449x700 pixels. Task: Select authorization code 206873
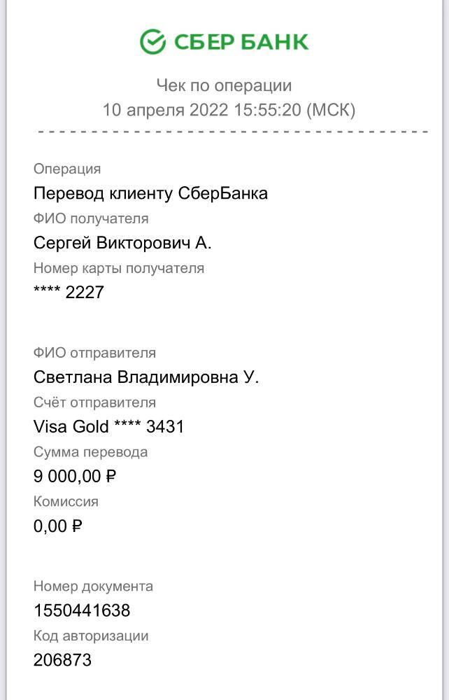pos(62,660)
